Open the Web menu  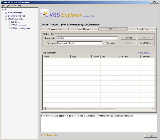(x=14, y=6)
